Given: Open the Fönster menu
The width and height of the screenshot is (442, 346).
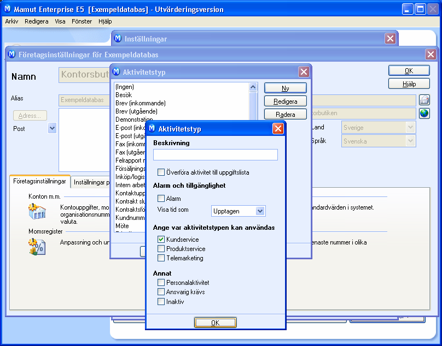Looking at the screenshot, I should pyautogui.click(x=82, y=21).
